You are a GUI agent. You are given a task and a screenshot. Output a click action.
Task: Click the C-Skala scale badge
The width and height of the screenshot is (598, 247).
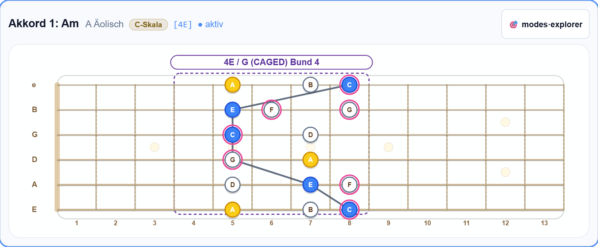click(x=149, y=25)
